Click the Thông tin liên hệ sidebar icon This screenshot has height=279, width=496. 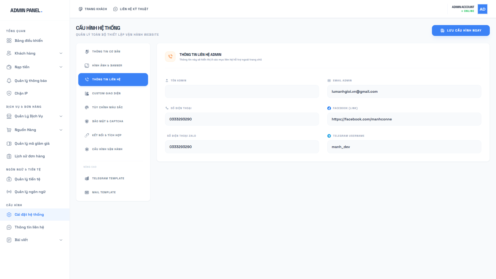(x=9, y=227)
